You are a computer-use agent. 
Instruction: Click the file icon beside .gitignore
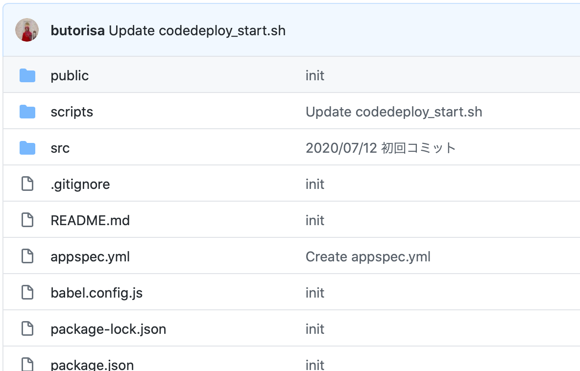click(x=28, y=184)
